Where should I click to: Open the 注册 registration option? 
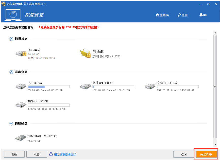(182, 15)
